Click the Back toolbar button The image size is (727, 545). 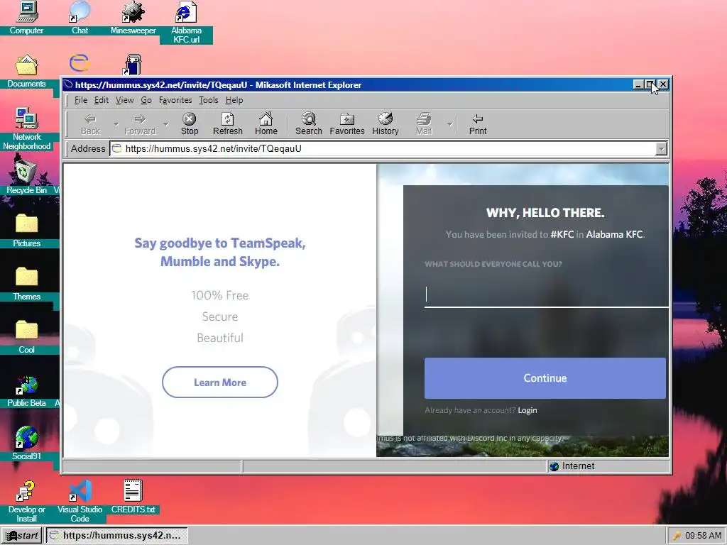pyautogui.click(x=90, y=124)
